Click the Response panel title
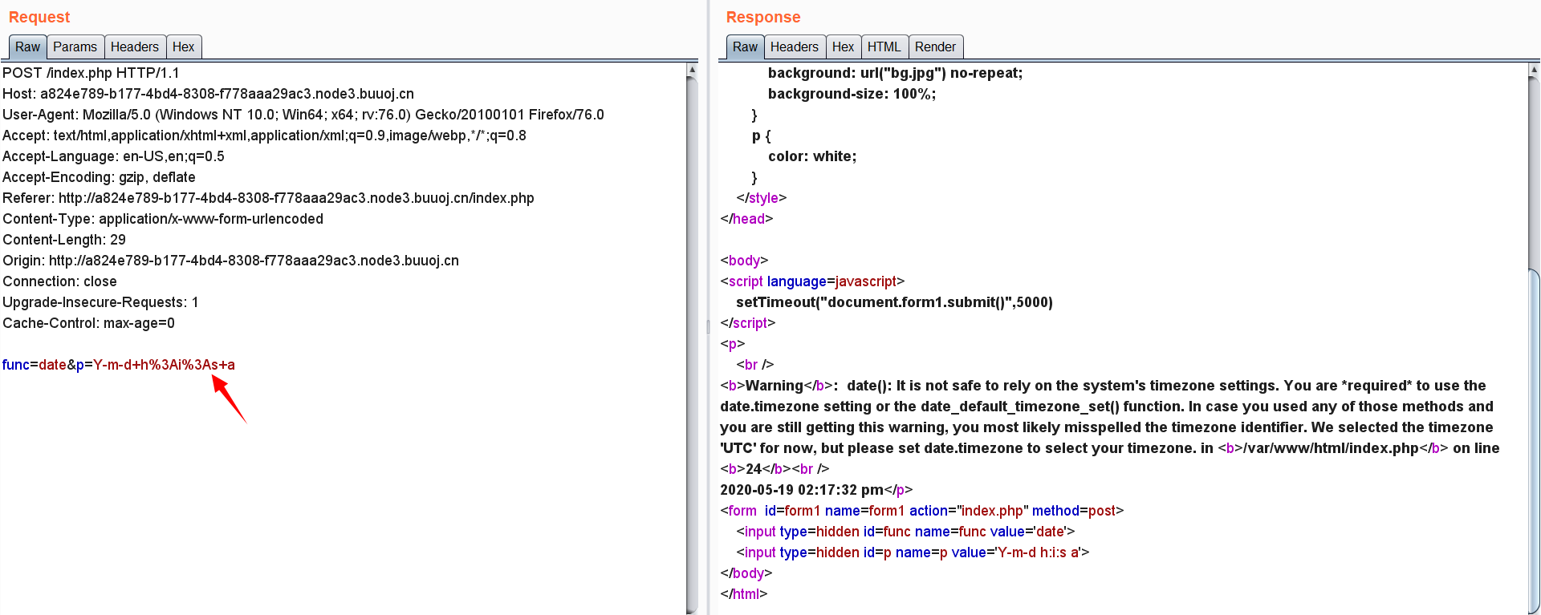 click(x=763, y=17)
